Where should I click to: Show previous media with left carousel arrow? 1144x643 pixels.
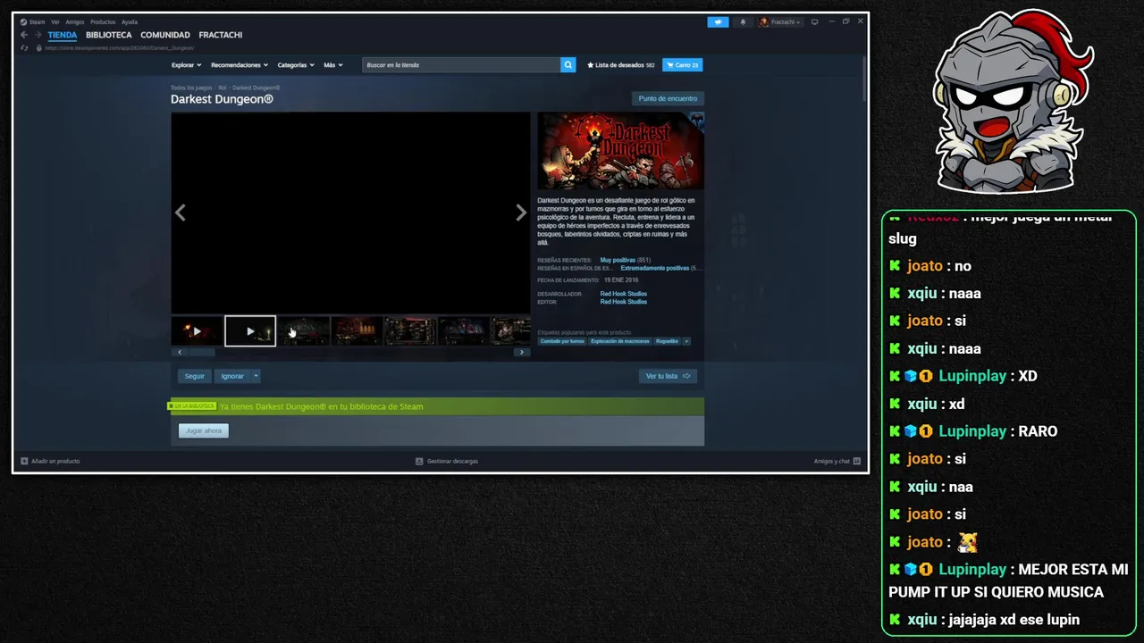point(181,213)
